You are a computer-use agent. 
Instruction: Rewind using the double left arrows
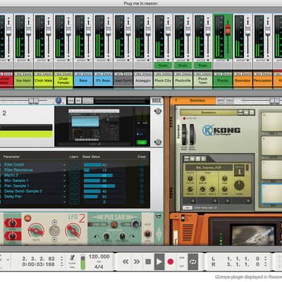click(x=125, y=262)
